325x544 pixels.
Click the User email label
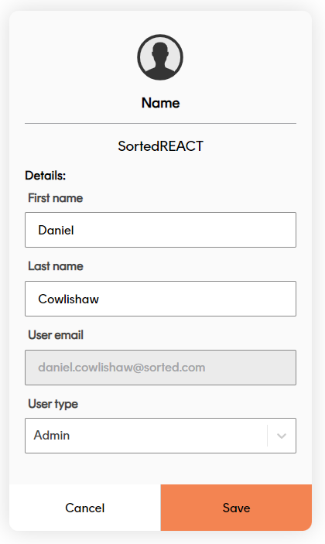tap(56, 335)
